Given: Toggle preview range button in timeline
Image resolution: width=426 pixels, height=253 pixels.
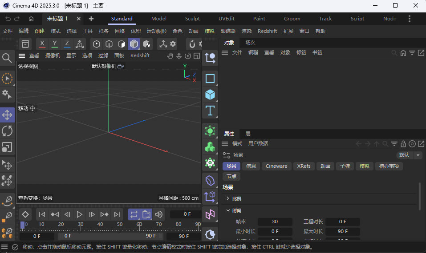Looking at the screenshot, I should click(x=146, y=214).
